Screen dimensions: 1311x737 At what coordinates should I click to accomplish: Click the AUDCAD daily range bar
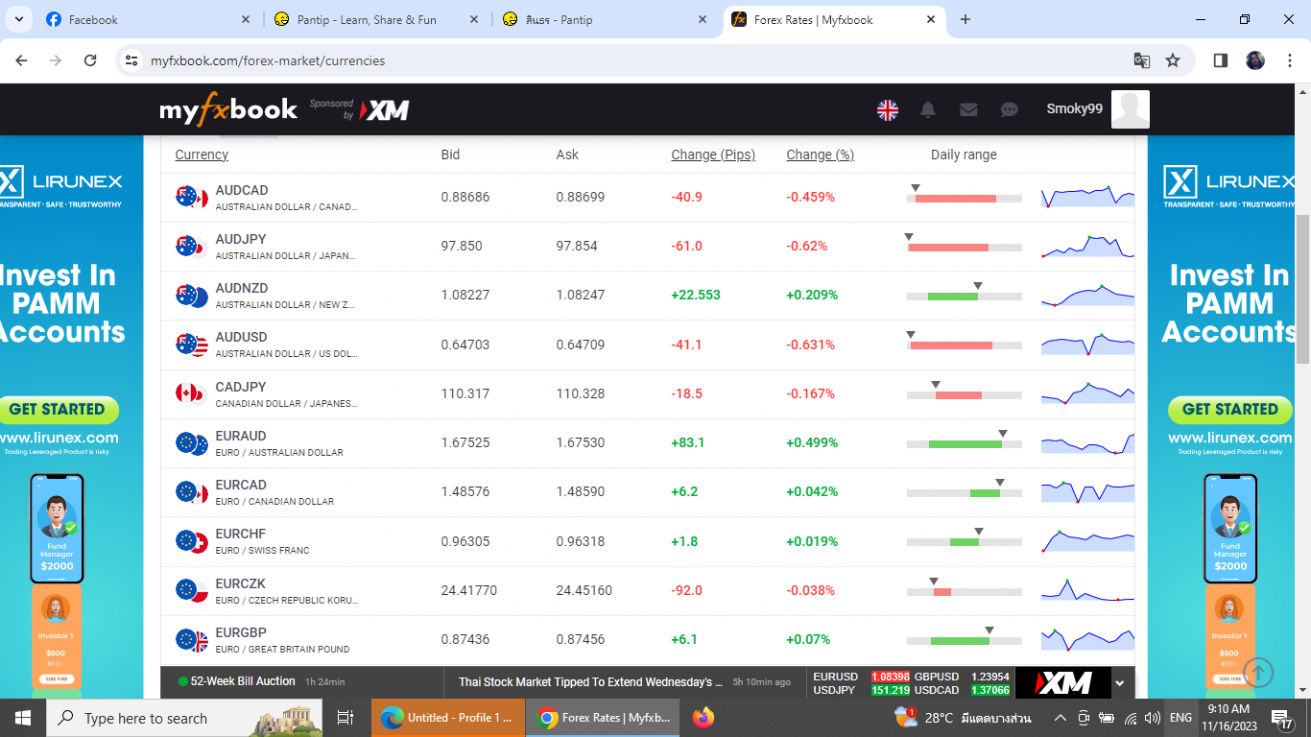click(x=965, y=197)
